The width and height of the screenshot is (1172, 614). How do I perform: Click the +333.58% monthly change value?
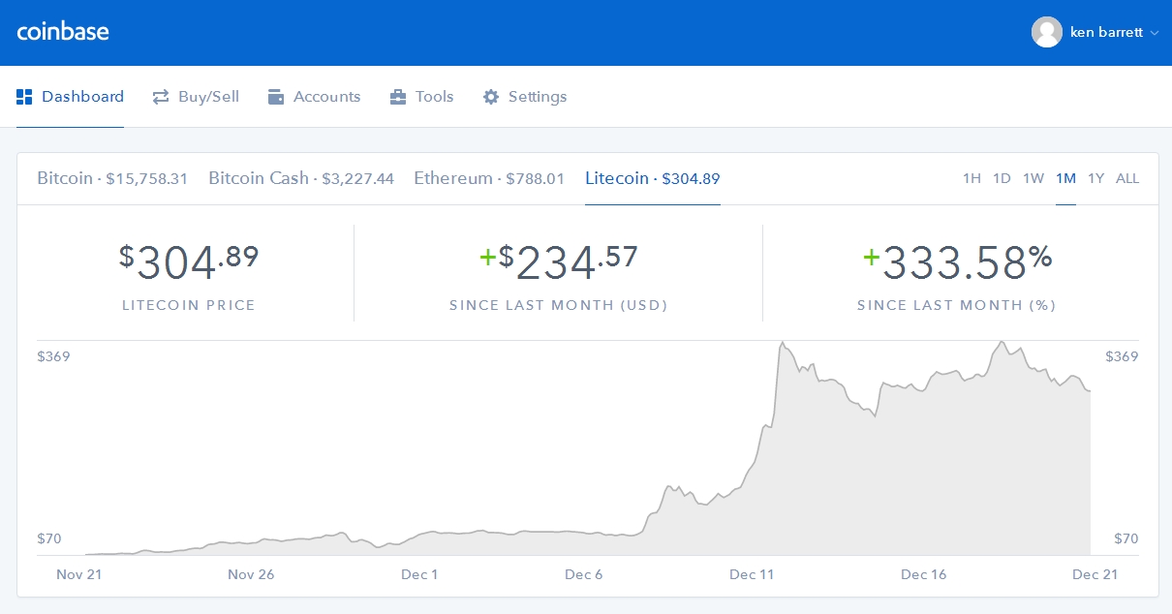coord(957,260)
